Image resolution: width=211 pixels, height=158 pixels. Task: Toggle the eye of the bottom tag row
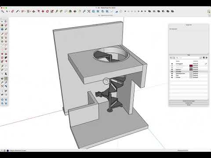tap(172, 77)
